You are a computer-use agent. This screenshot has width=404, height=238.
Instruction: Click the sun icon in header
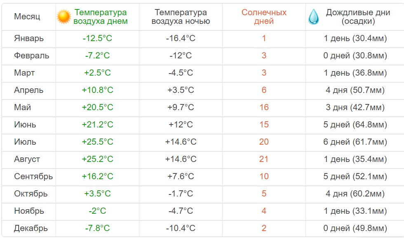63,17
